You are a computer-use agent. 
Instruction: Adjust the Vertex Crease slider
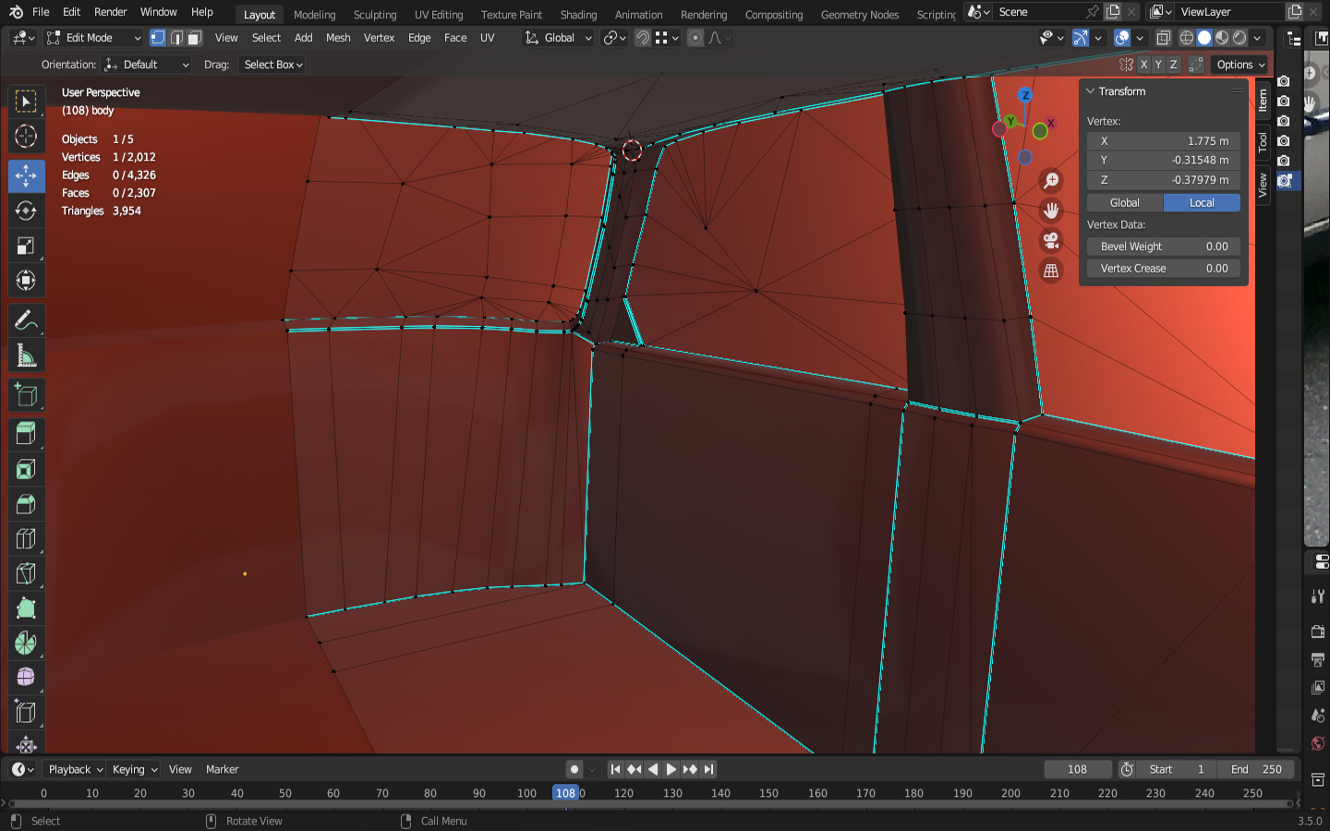(1164, 269)
